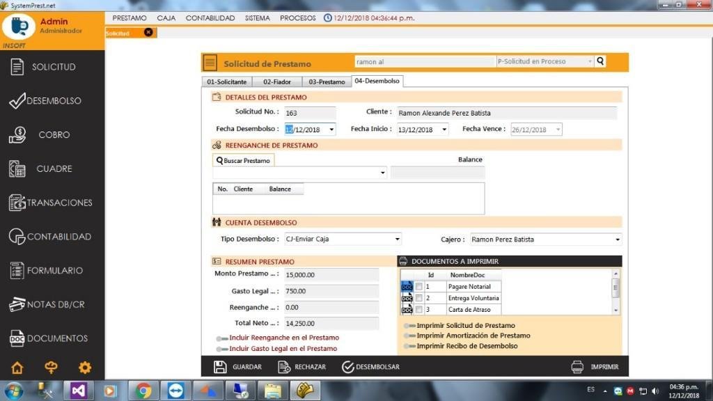Click the search magnifier in the header
713x401 pixels.
coord(600,61)
